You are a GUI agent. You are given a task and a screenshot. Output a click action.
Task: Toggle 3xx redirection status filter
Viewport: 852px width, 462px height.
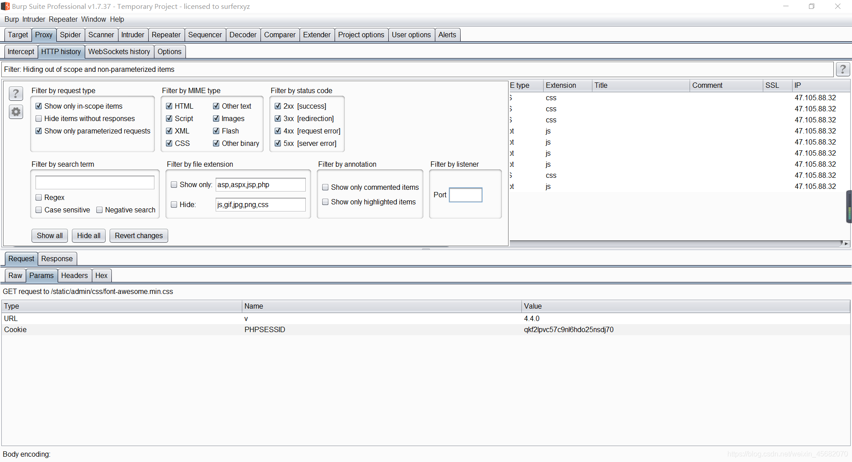tap(278, 118)
